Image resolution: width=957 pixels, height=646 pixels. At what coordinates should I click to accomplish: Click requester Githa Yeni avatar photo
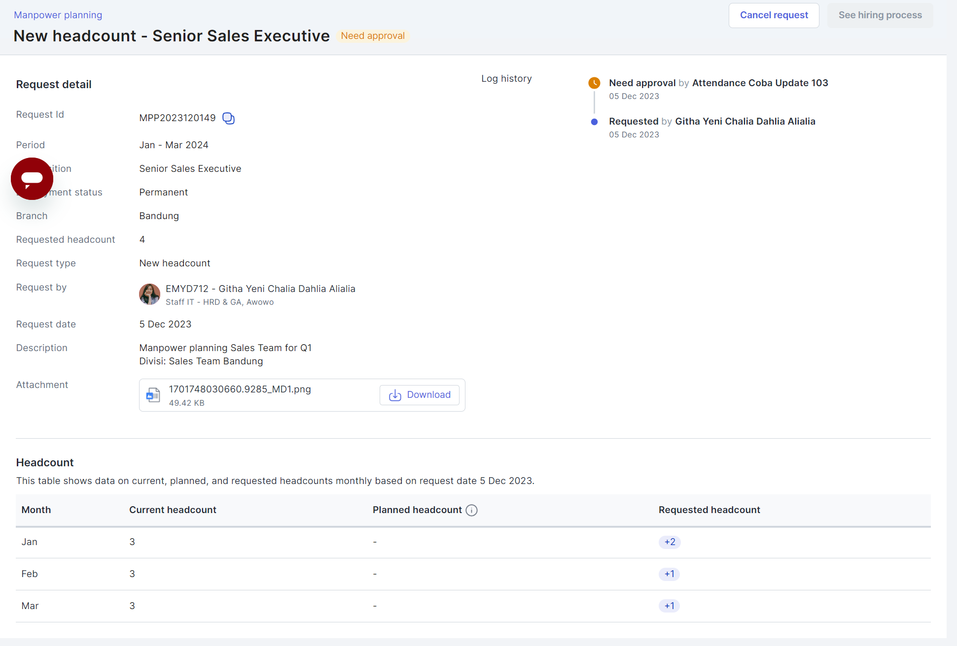149,294
